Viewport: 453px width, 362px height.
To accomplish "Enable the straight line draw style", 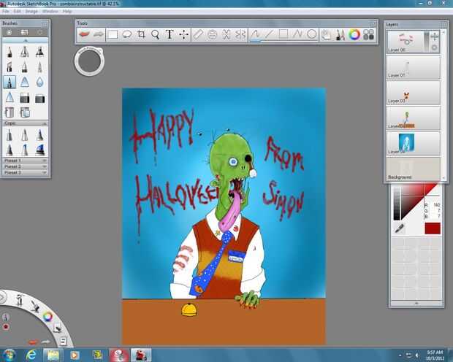I will click(269, 34).
